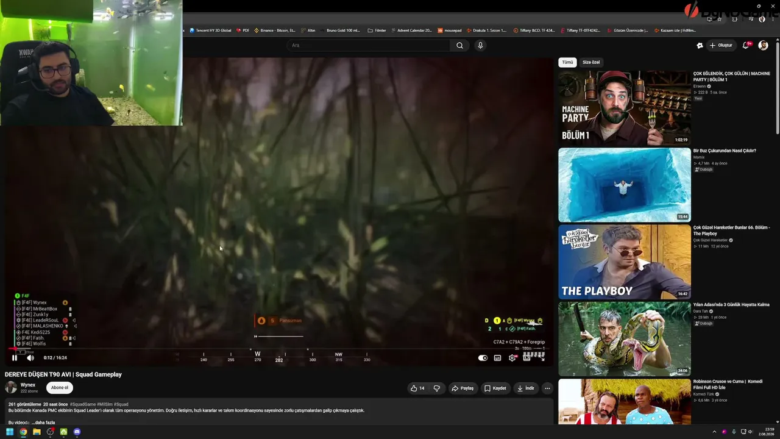Open Binance - Bitcoin bookmark
The height and width of the screenshot is (439, 780).
click(x=275, y=30)
